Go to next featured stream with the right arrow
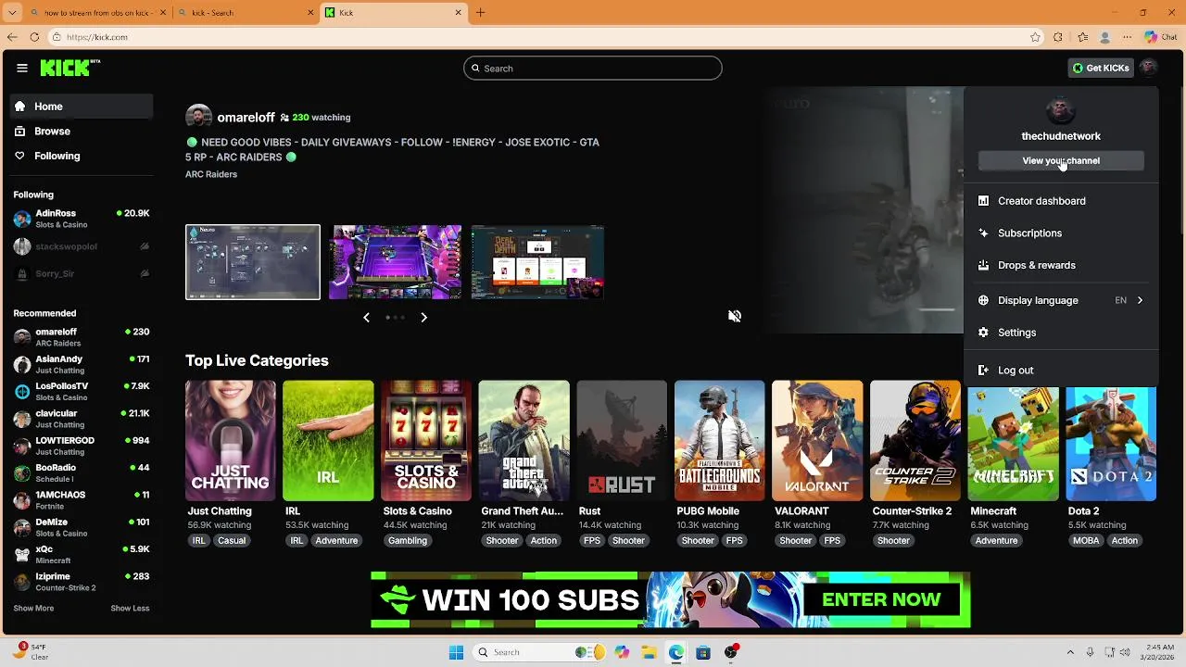The image size is (1186, 667). (423, 317)
